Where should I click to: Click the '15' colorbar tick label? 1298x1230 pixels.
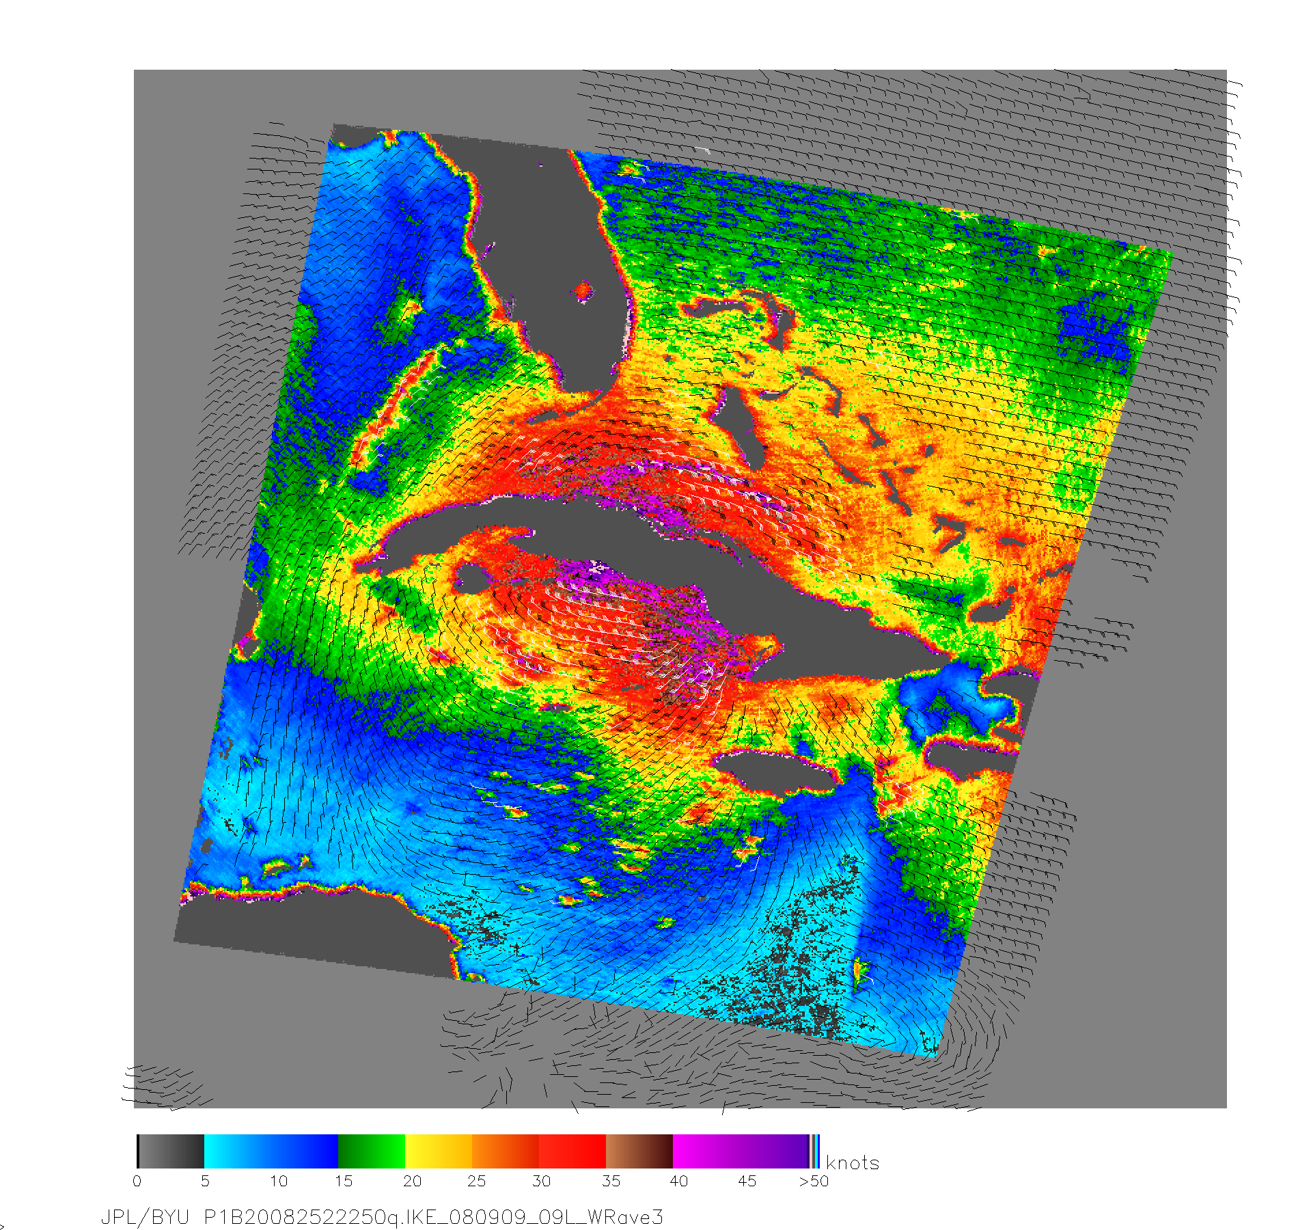click(x=343, y=1181)
